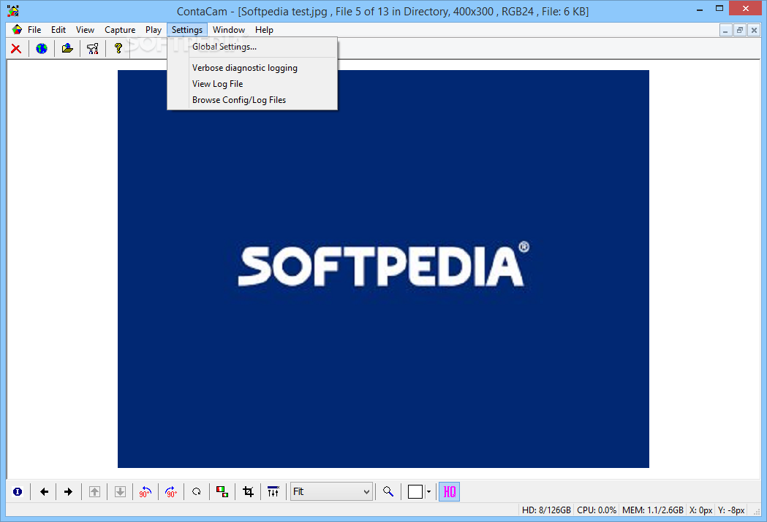Click the free rotate circular arrow icon
Image resolution: width=767 pixels, height=522 pixels.
click(x=197, y=492)
